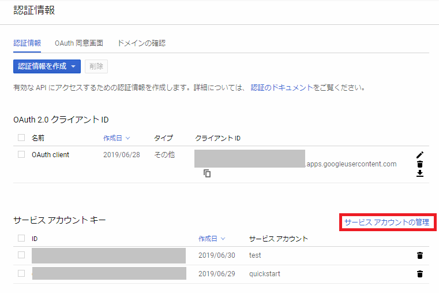Open the OAuth 同意画面 tab
439x293 pixels.
[79, 43]
